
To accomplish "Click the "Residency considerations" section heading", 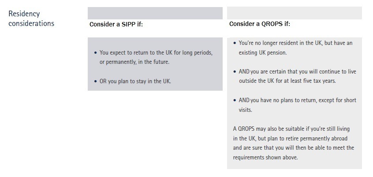I will (31, 18).
